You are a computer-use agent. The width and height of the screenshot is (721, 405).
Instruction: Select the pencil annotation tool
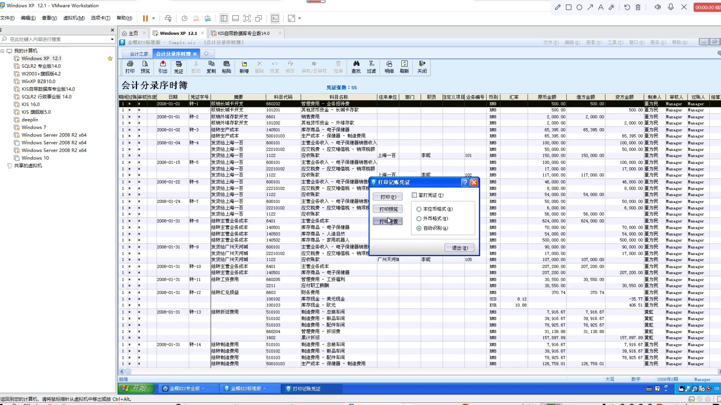[558, 7]
